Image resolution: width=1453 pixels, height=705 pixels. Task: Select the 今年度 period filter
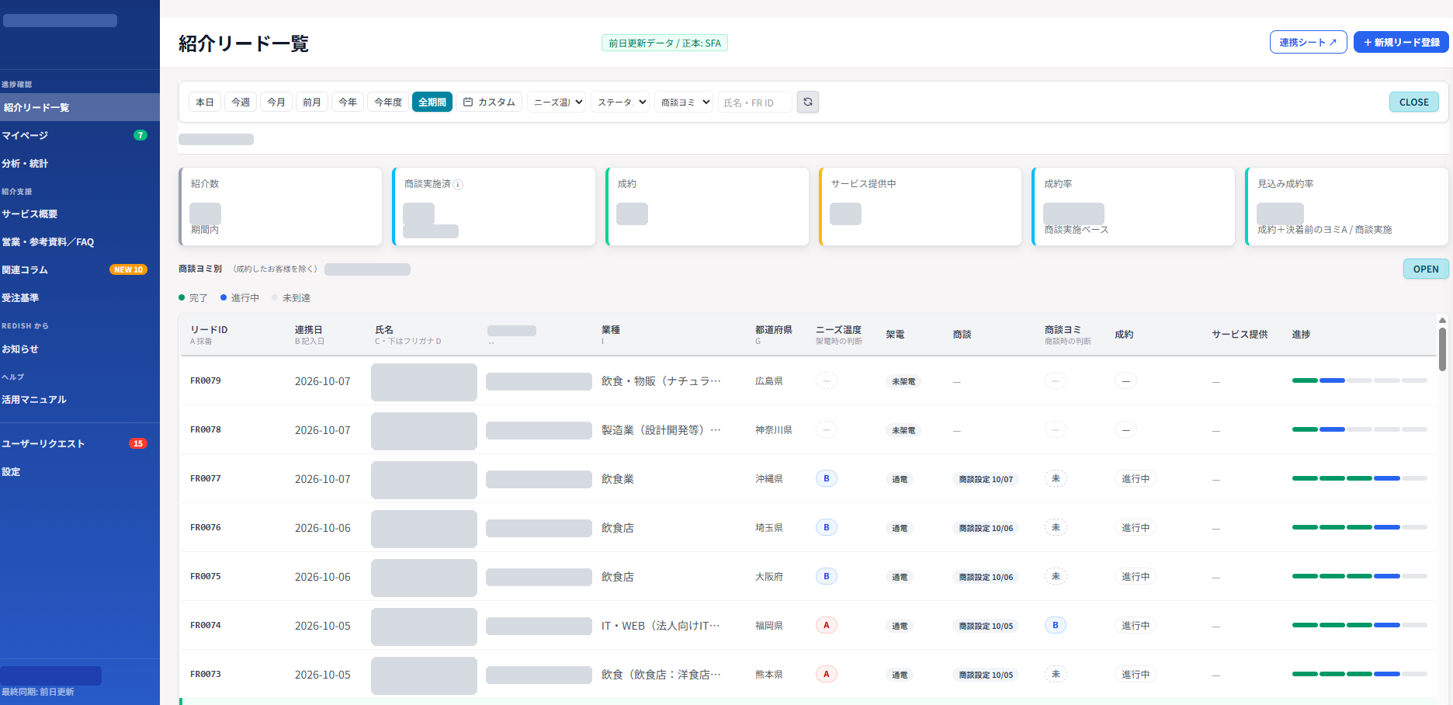point(388,102)
